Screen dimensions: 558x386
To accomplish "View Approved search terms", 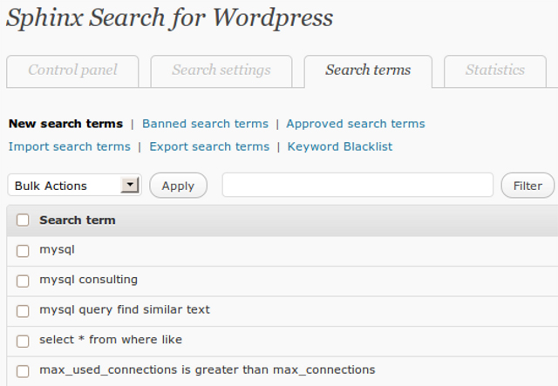I will tap(355, 124).
